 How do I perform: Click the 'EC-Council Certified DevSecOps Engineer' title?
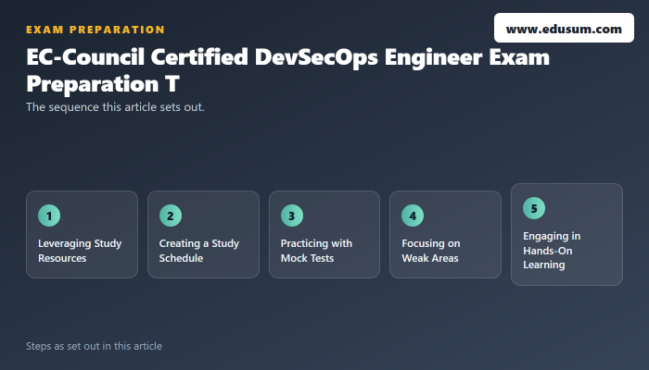click(x=288, y=70)
